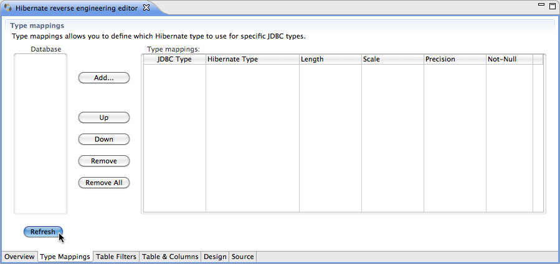
Task: Minimize the editor pane
Action: click(x=541, y=4)
